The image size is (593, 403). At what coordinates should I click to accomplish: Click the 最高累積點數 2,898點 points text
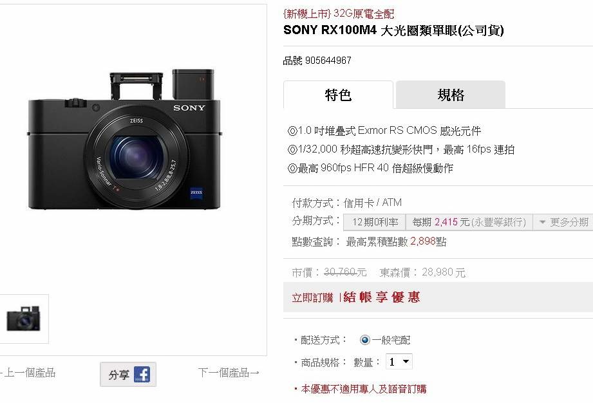(396, 241)
